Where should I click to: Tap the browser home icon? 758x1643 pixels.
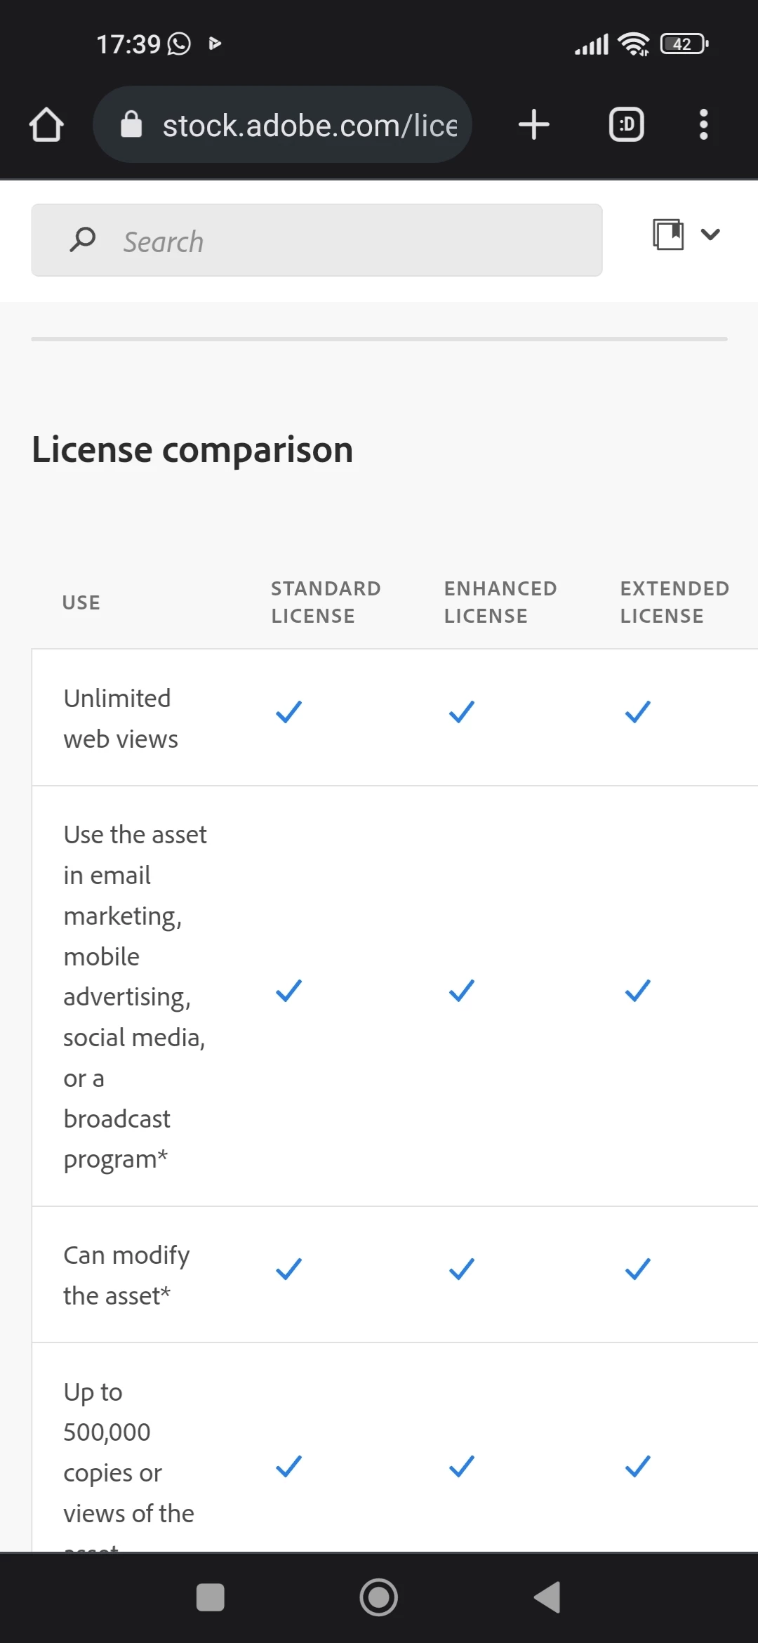[x=46, y=125]
